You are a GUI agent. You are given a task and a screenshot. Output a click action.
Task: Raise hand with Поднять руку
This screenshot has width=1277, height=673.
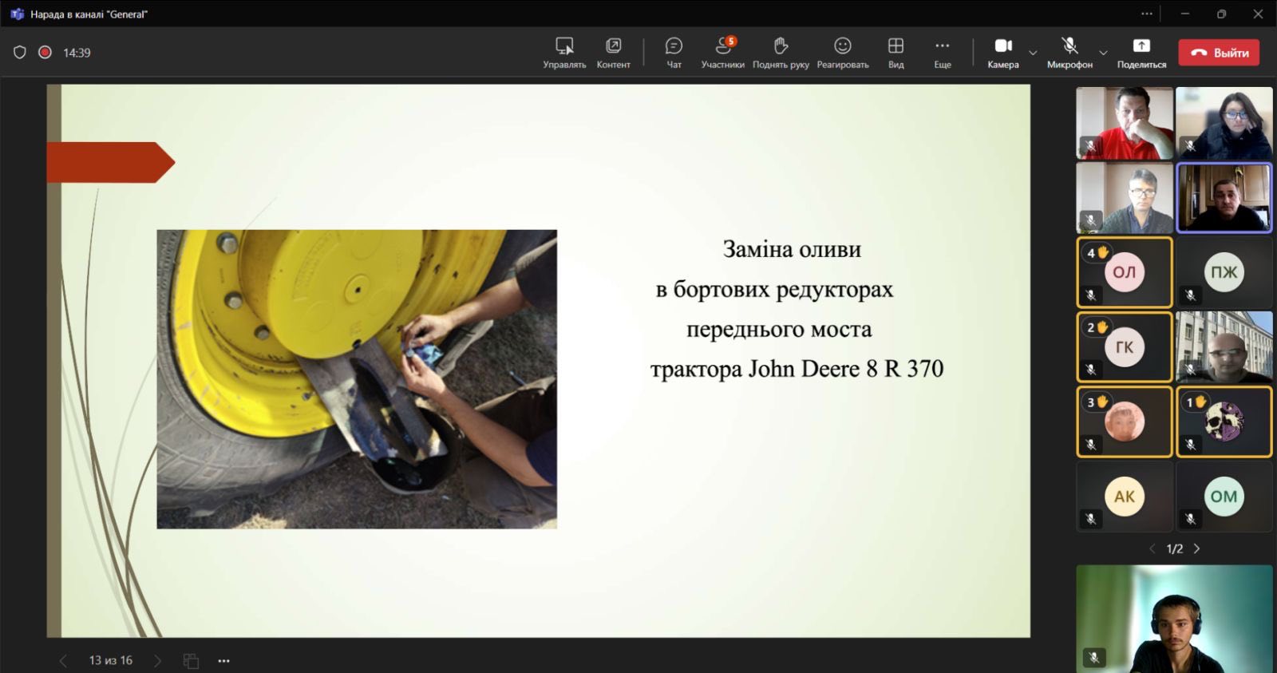(x=780, y=52)
